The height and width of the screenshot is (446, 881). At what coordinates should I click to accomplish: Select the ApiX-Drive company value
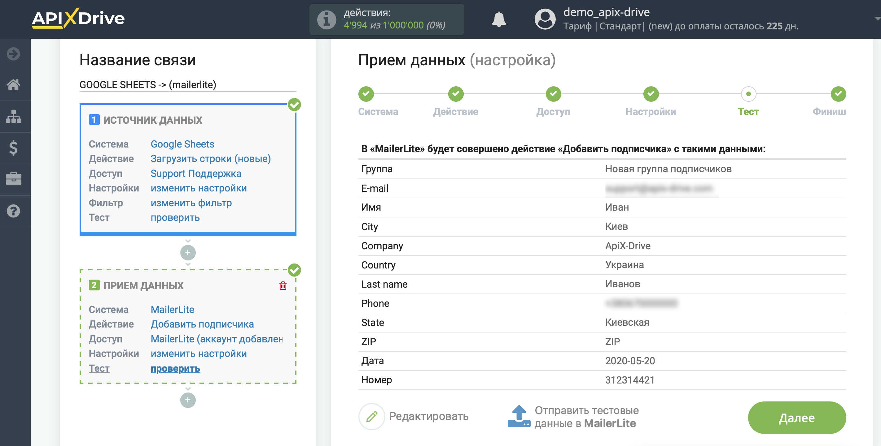coord(628,246)
